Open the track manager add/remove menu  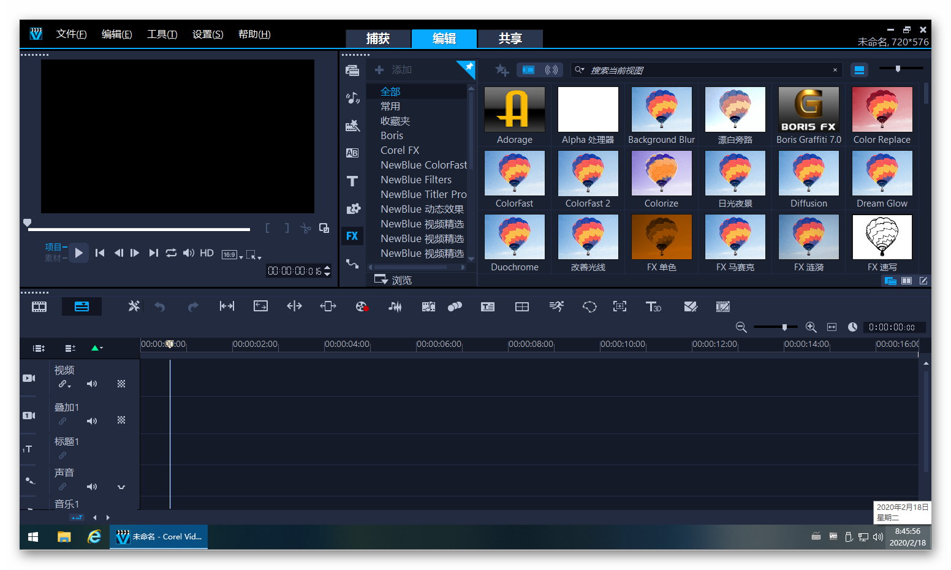(70, 348)
